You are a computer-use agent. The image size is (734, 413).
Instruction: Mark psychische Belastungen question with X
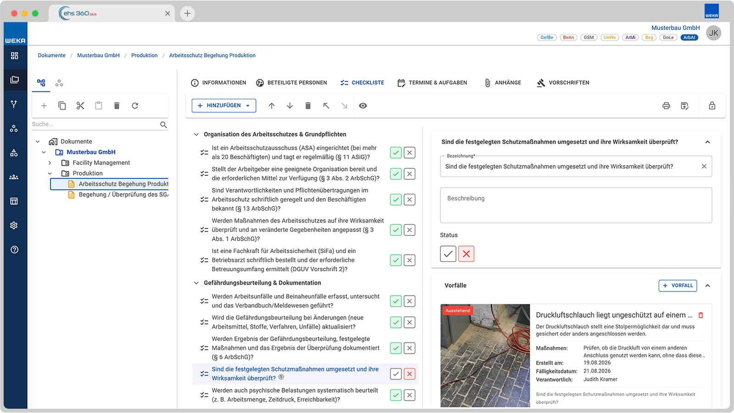pos(410,395)
